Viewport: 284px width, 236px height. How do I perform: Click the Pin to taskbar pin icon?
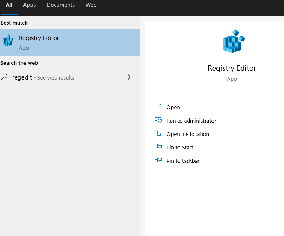[x=158, y=160]
